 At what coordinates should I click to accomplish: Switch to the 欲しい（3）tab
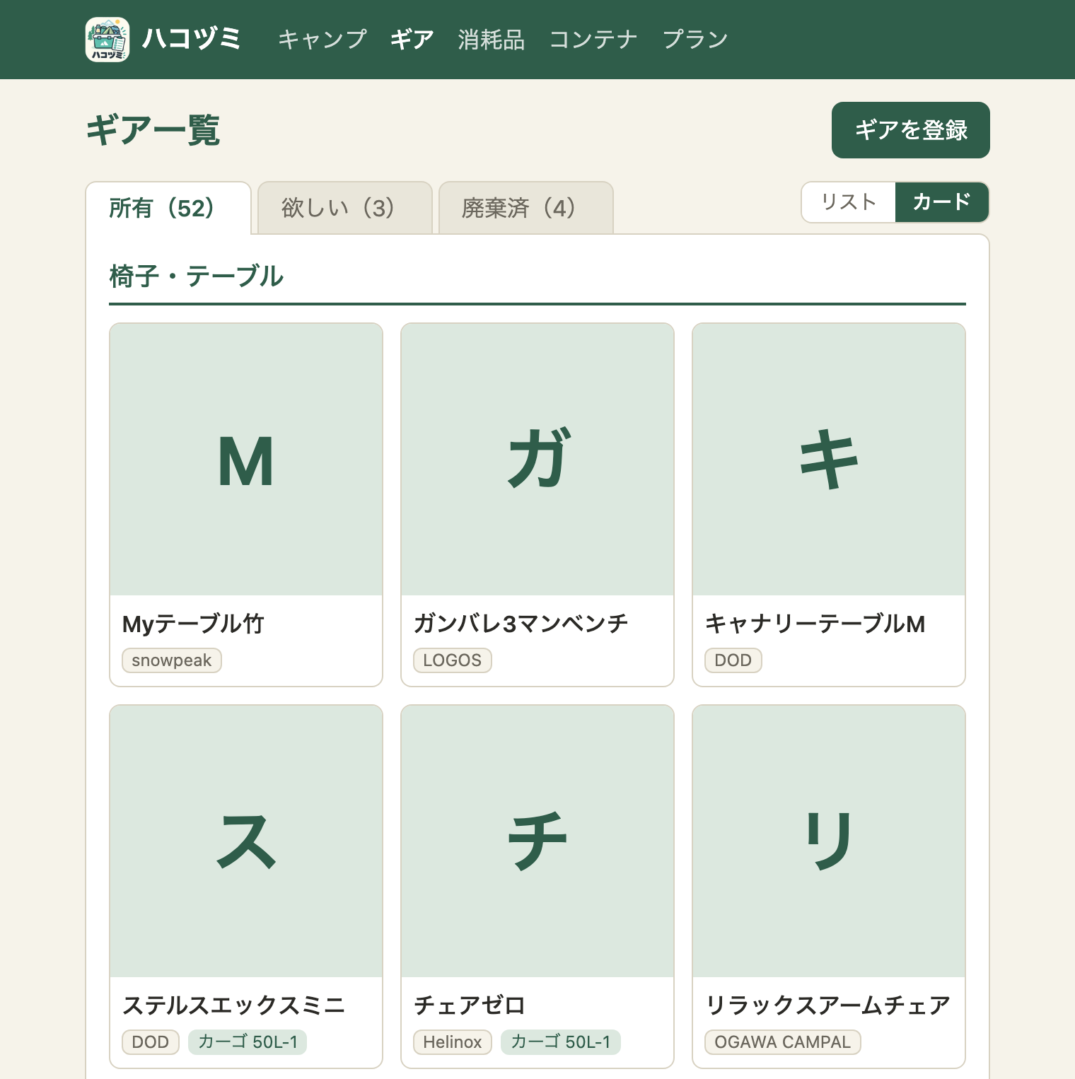(x=345, y=208)
